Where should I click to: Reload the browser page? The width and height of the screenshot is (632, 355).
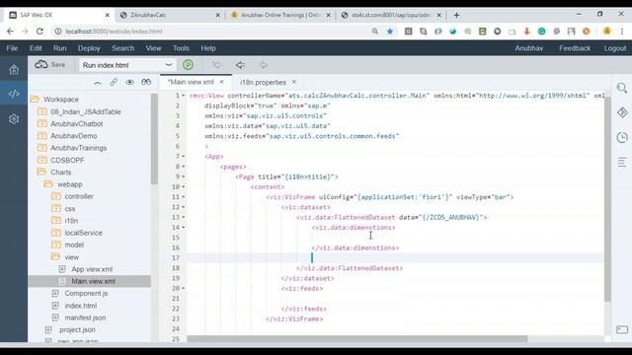39,31
